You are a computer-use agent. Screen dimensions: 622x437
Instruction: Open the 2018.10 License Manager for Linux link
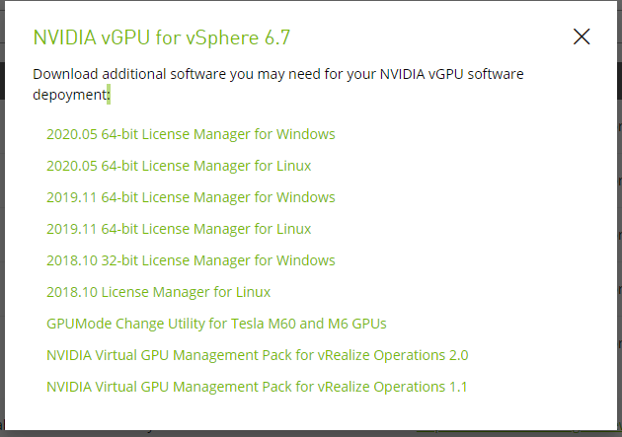pos(158,292)
